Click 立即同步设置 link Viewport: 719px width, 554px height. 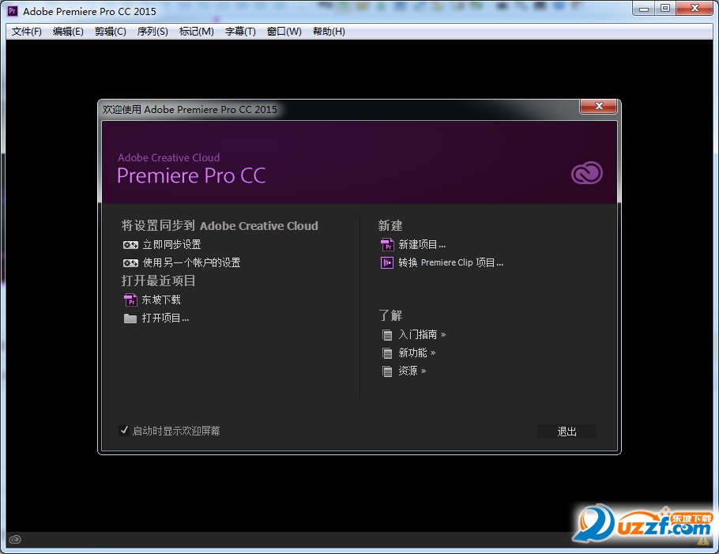tap(172, 244)
